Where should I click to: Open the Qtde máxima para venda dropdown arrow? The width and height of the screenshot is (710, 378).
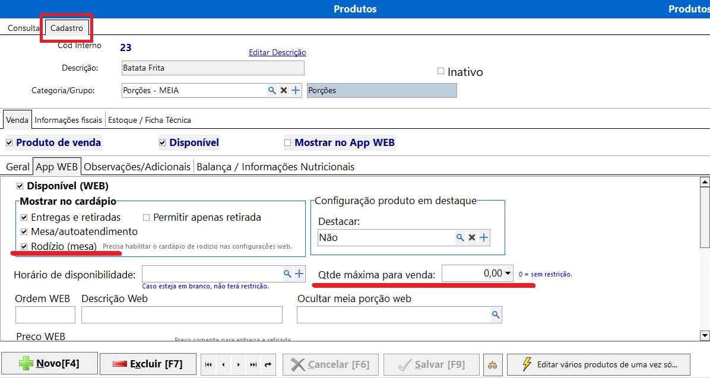(x=508, y=274)
